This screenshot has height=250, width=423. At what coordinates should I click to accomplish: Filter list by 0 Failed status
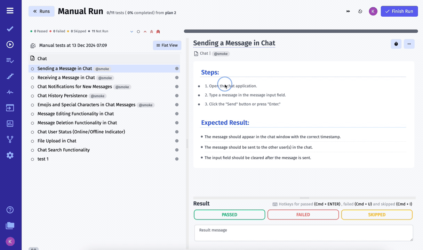coord(57,31)
